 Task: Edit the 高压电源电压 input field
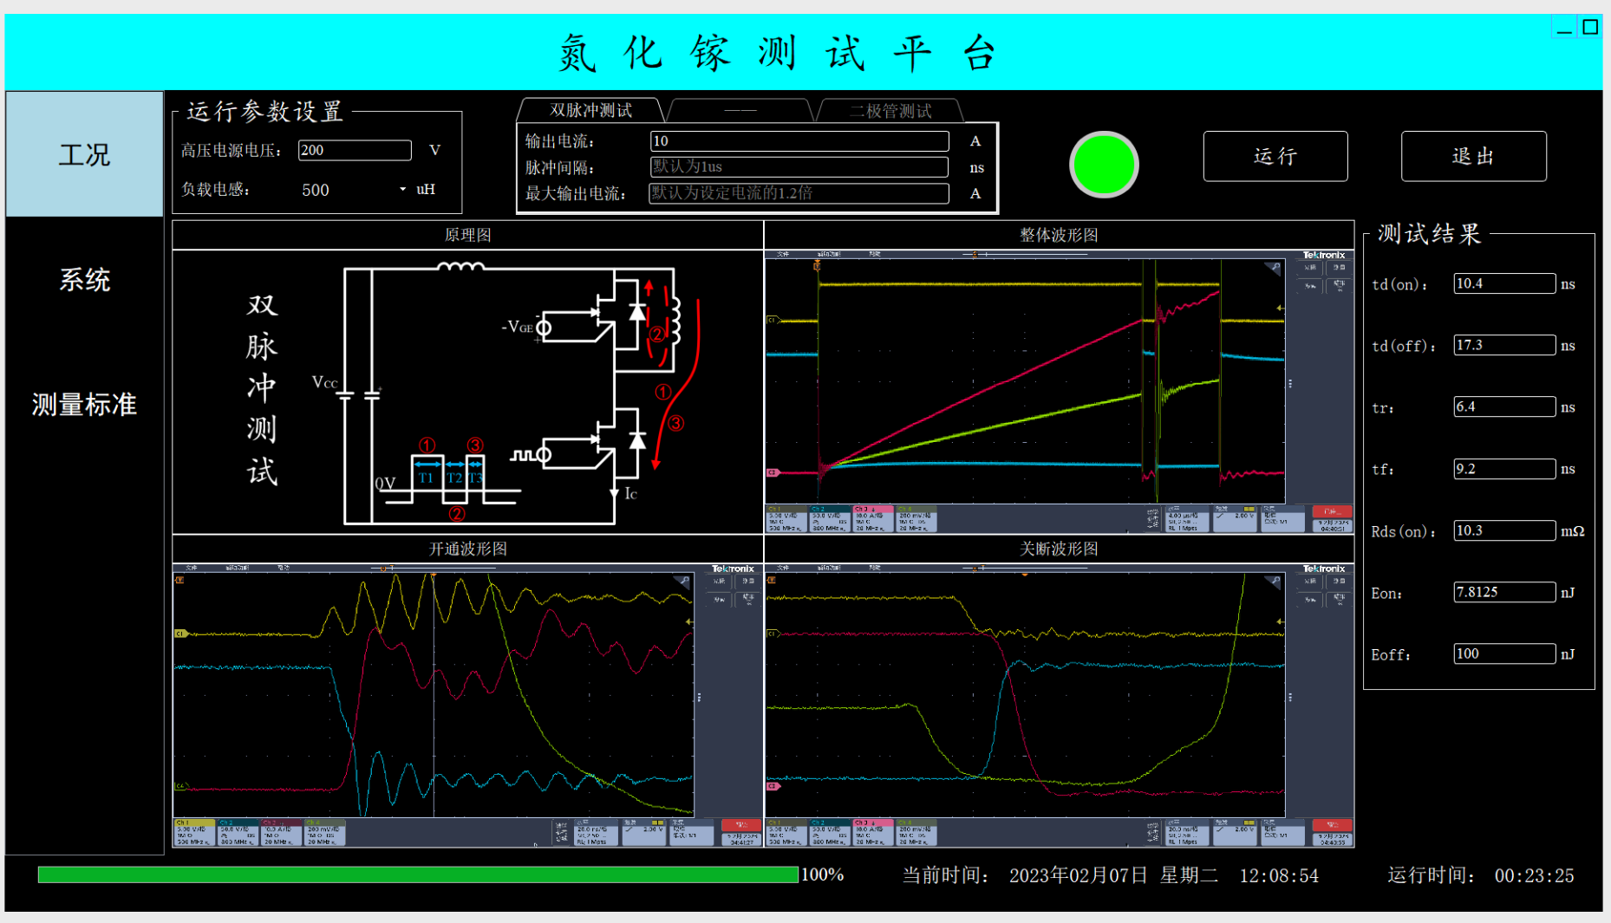(x=355, y=150)
